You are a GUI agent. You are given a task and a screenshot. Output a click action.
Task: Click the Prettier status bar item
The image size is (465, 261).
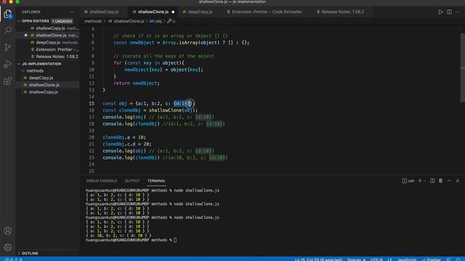431,260
